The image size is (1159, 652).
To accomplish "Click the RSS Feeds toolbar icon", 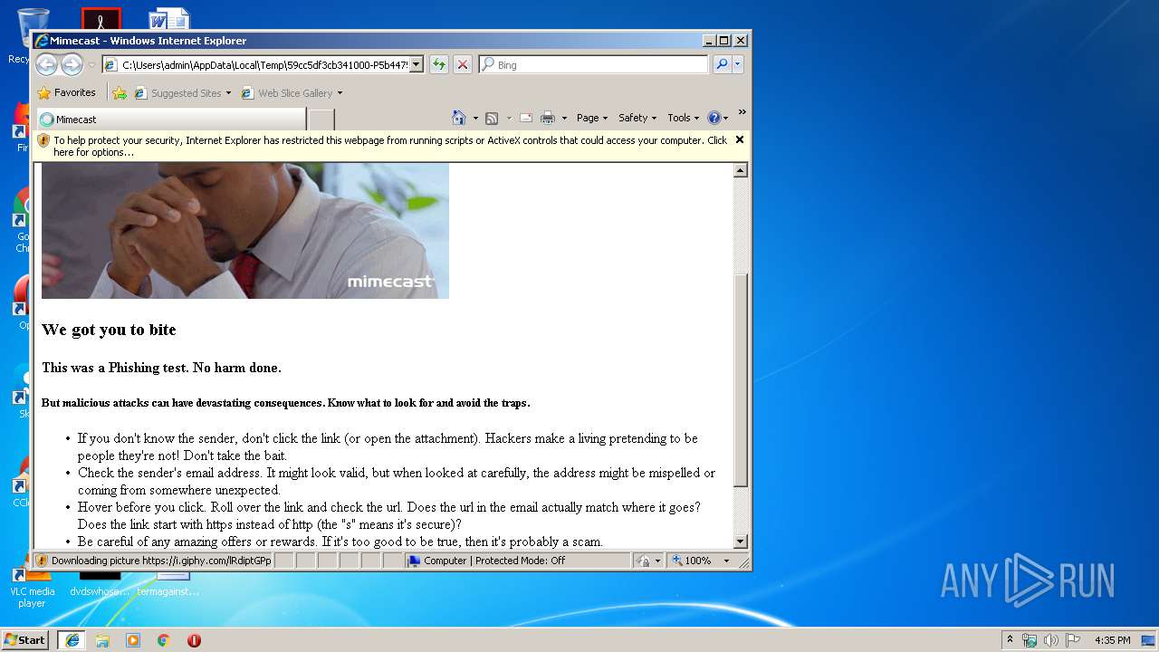I will [x=492, y=118].
